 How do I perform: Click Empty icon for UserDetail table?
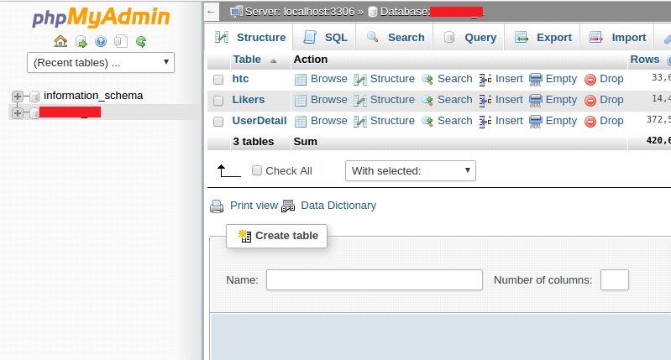point(536,121)
